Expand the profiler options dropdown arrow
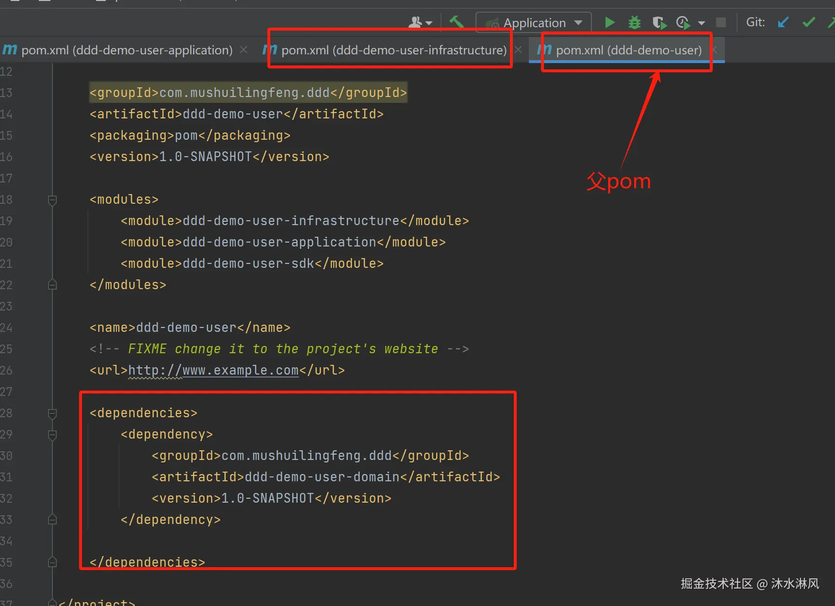The height and width of the screenshot is (606, 835). (x=702, y=23)
